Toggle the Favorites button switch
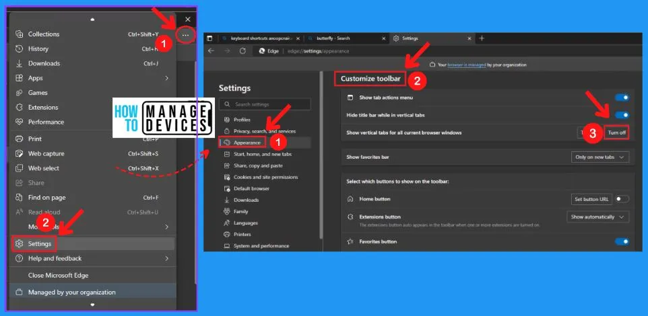Viewport: 648px width, 316px height. tap(622, 241)
